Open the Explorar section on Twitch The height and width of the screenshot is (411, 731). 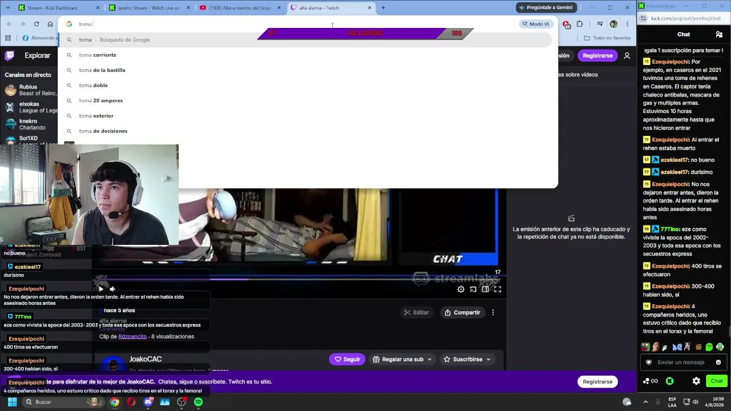coord(38,55)
